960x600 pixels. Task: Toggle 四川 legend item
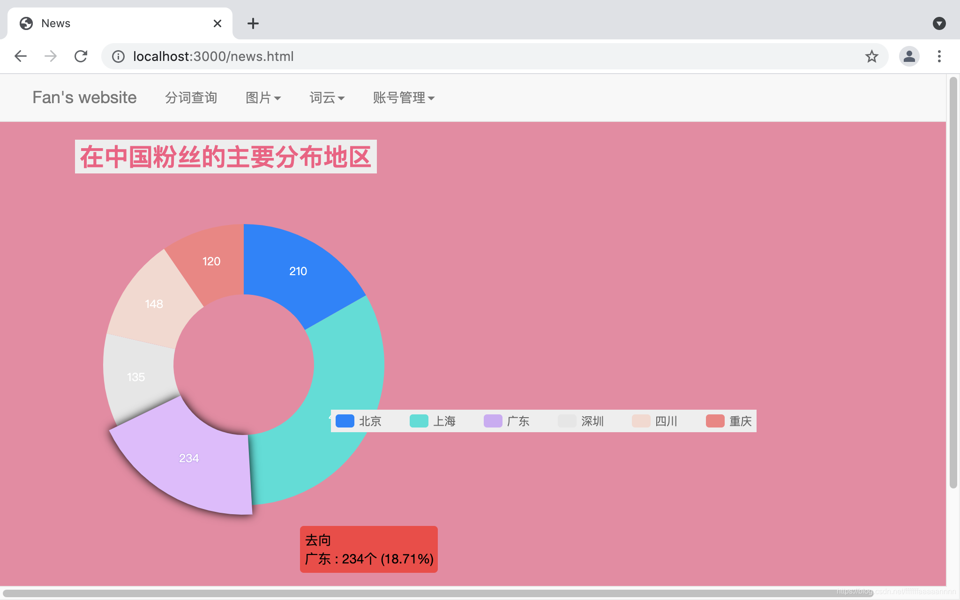(x=655, y=421)
